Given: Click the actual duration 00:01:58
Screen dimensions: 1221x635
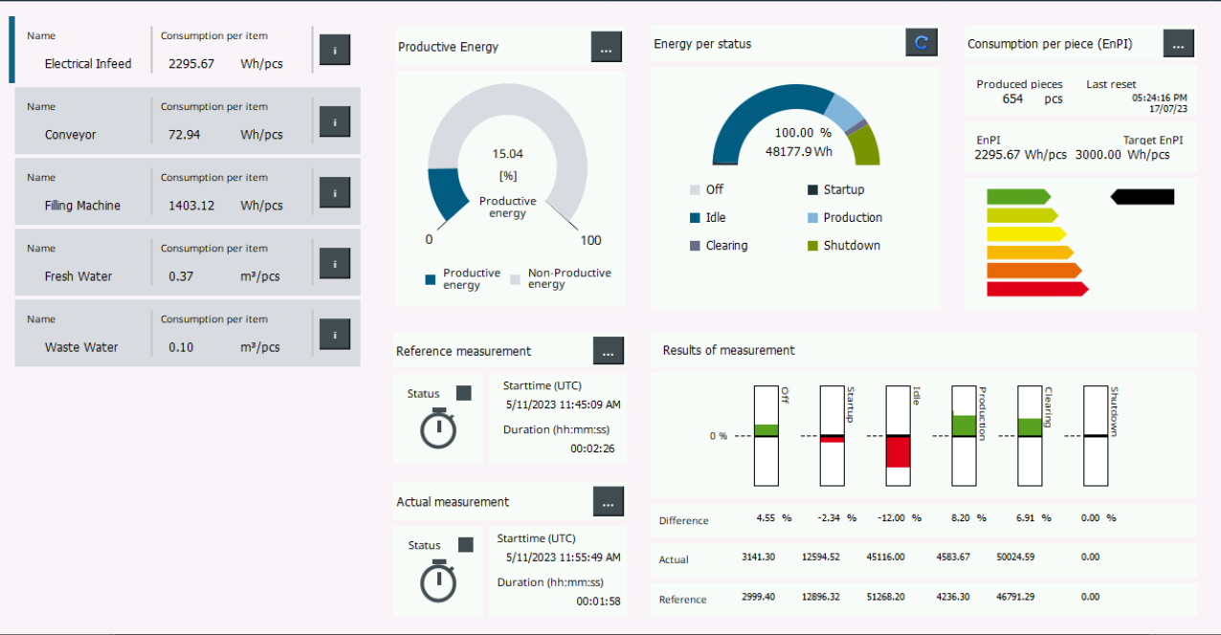Looking at the screenshot, I should pyautogui.click(x=598, y=602).
